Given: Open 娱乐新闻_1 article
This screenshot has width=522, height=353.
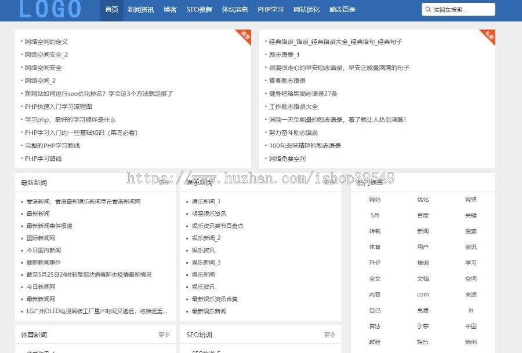Looking at the screenshot, I should tap(206, 201).
